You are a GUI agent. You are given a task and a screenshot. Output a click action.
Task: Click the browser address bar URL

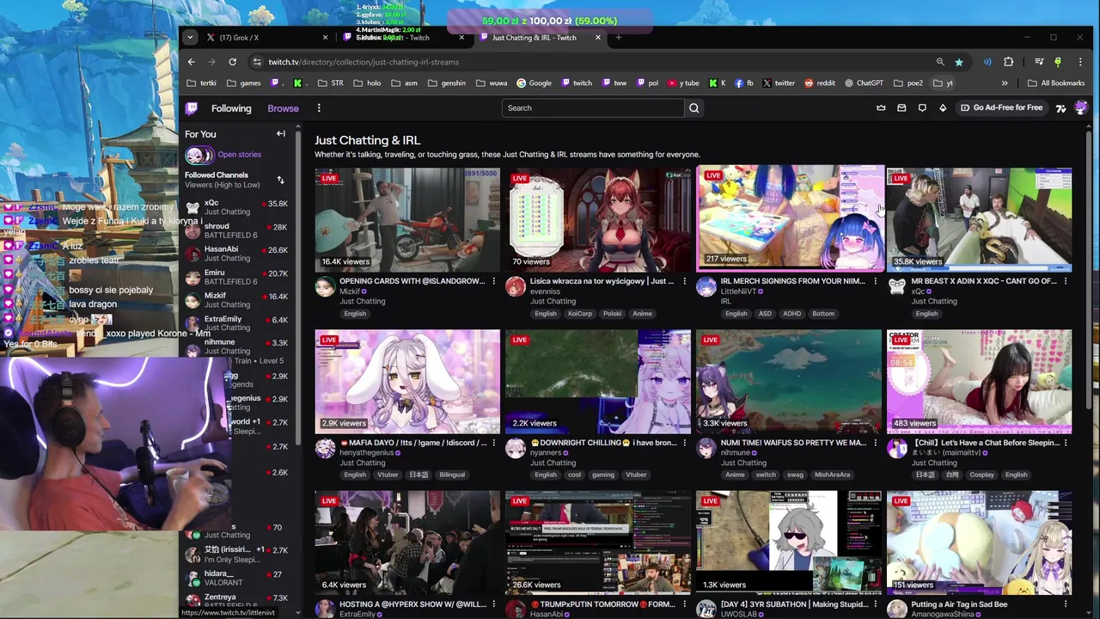coord(364,62)
